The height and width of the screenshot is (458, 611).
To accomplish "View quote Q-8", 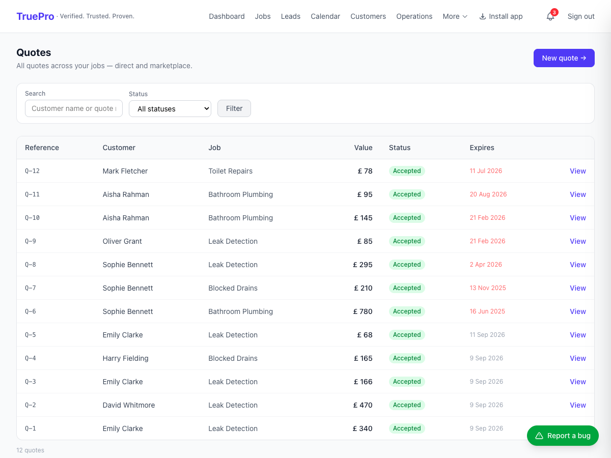I will (x=578, y=265).
